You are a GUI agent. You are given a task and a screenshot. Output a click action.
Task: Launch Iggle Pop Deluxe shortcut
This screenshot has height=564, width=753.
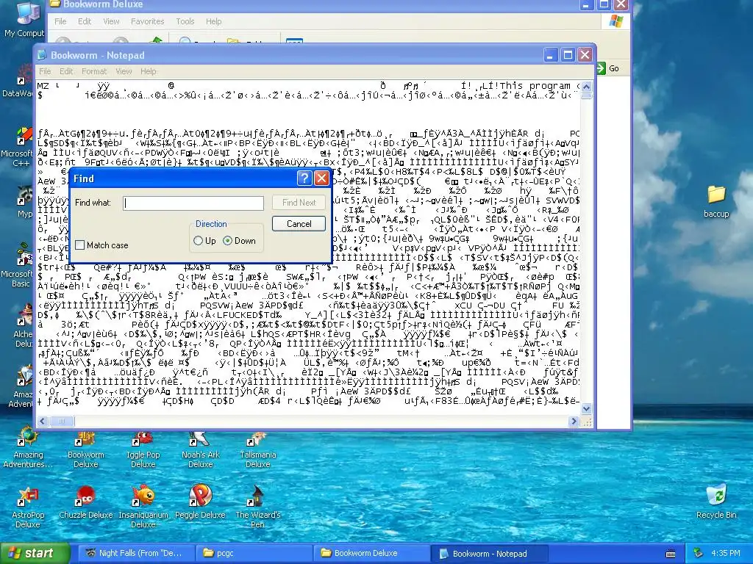(x=143, y=449)
